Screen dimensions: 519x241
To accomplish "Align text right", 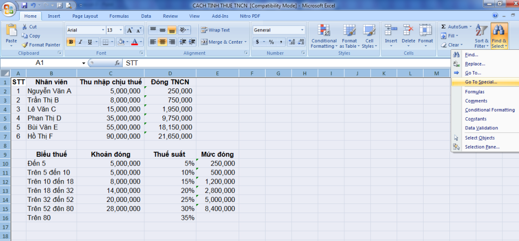I will pos(172,42).
